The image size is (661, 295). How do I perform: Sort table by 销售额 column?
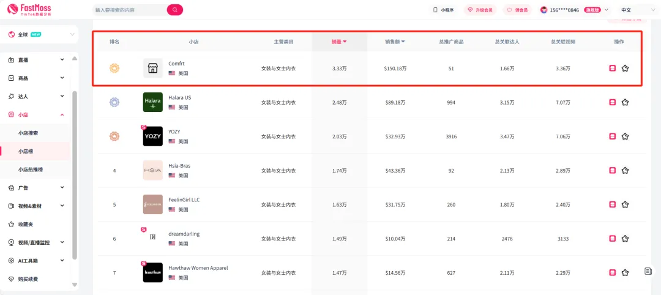pos(395,42)
